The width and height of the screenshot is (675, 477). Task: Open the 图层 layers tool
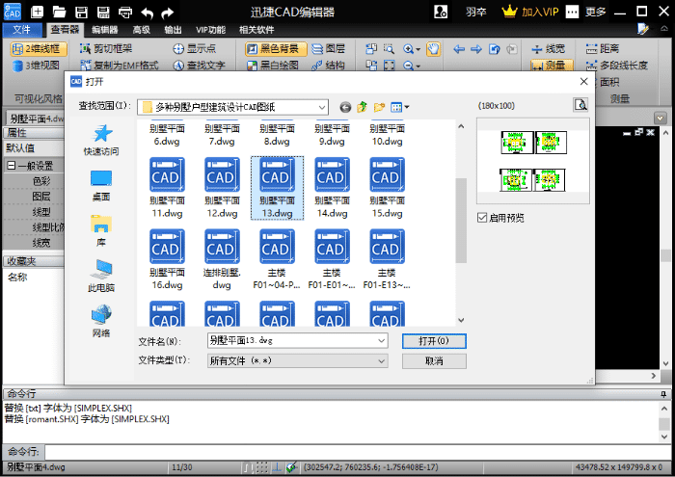(x=328, y=48)
